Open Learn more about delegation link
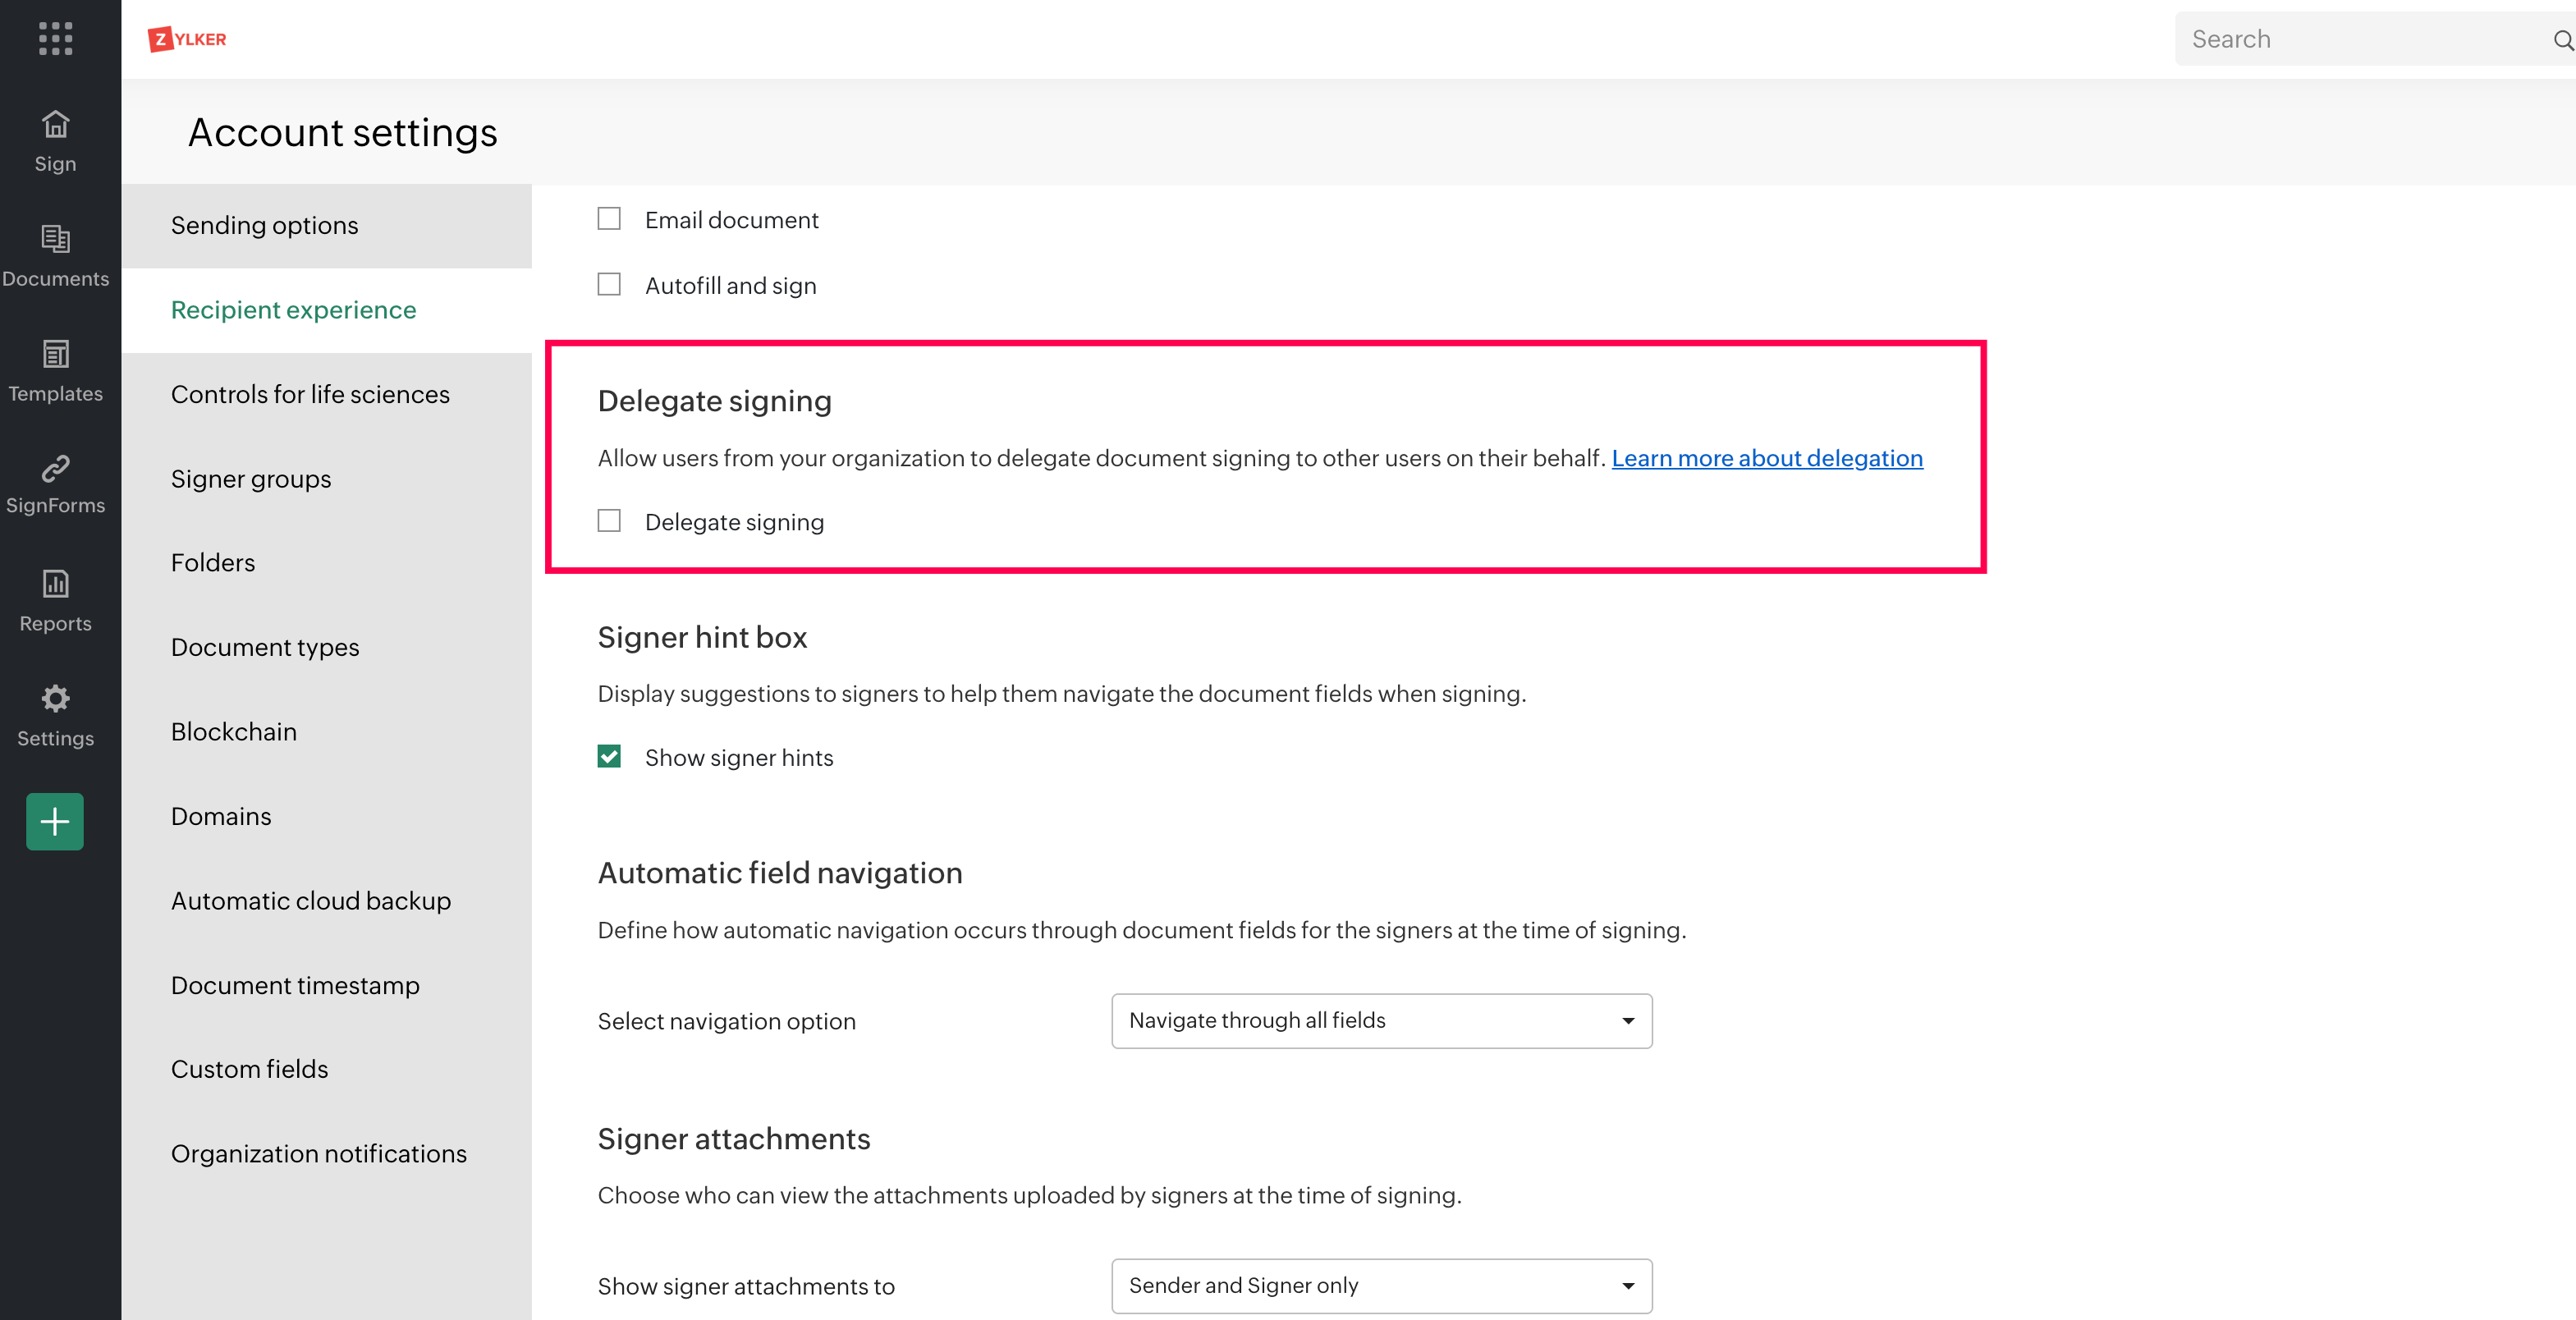This screenshot has height=1320, width=2576. (x=1766, y=458)
